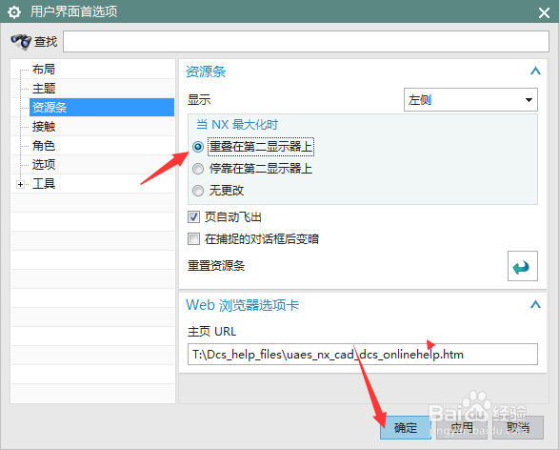Click the 资源条 section title
Screen dimensions: 559x450
pos(206,72)
